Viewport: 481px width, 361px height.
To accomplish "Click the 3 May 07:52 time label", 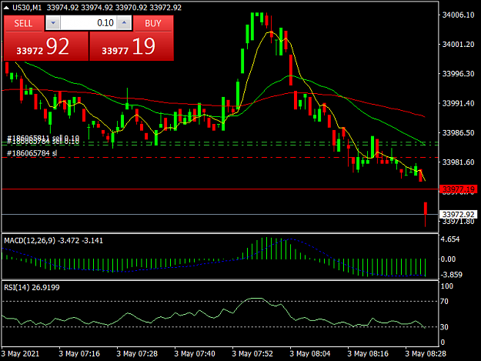I will click(252, 353).
